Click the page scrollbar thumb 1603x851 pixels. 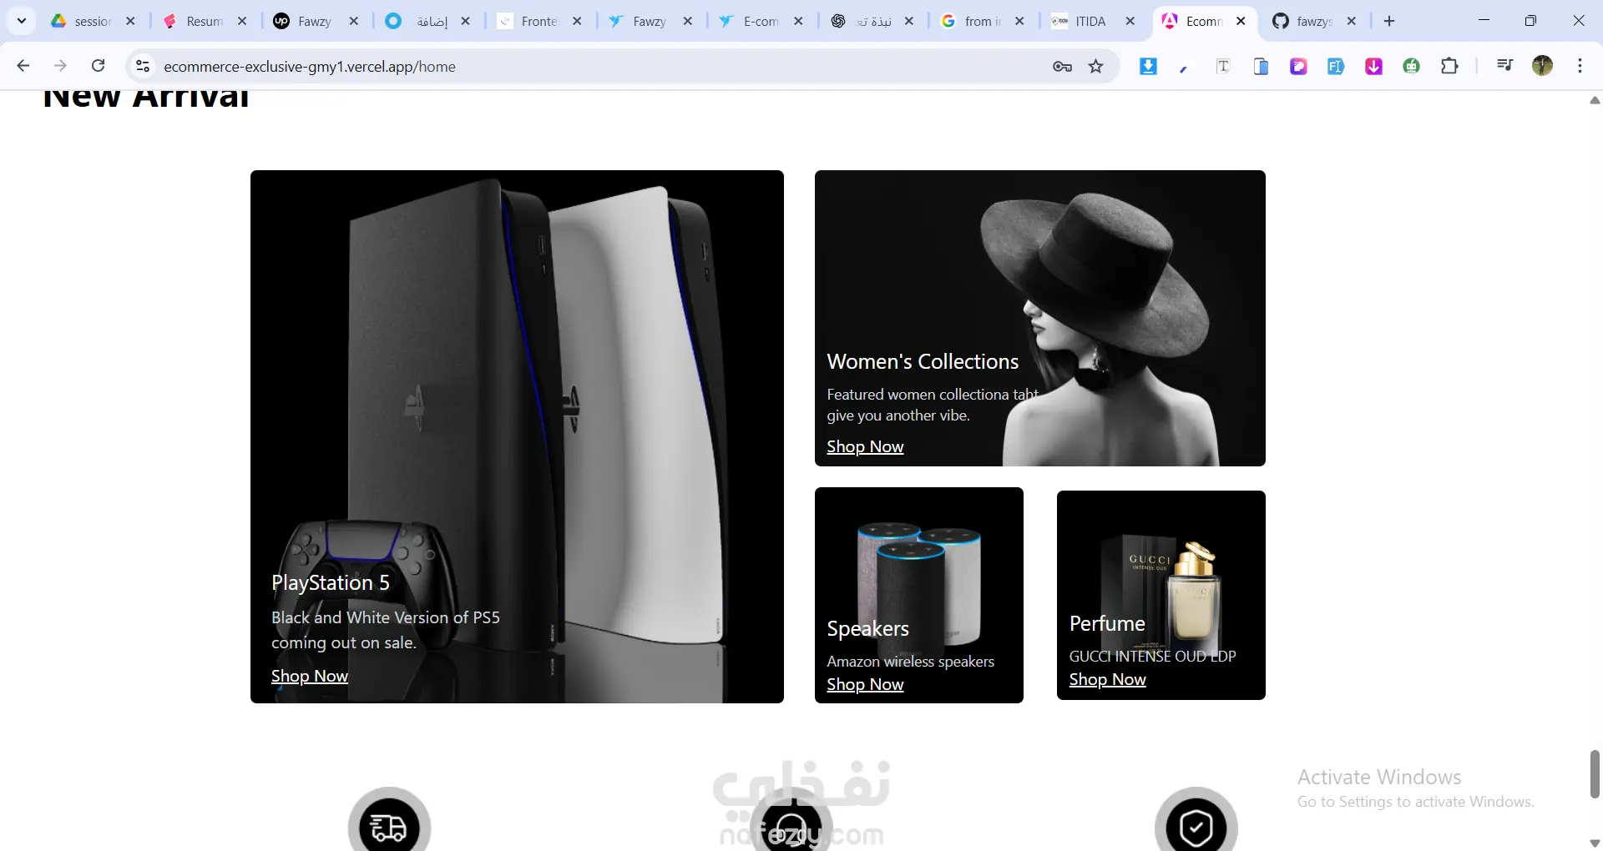1595,773
